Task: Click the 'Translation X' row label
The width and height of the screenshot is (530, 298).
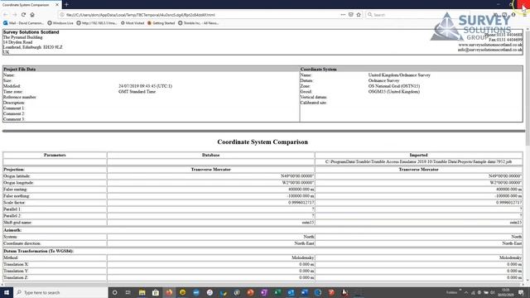Action: click(x=16, y=264)
